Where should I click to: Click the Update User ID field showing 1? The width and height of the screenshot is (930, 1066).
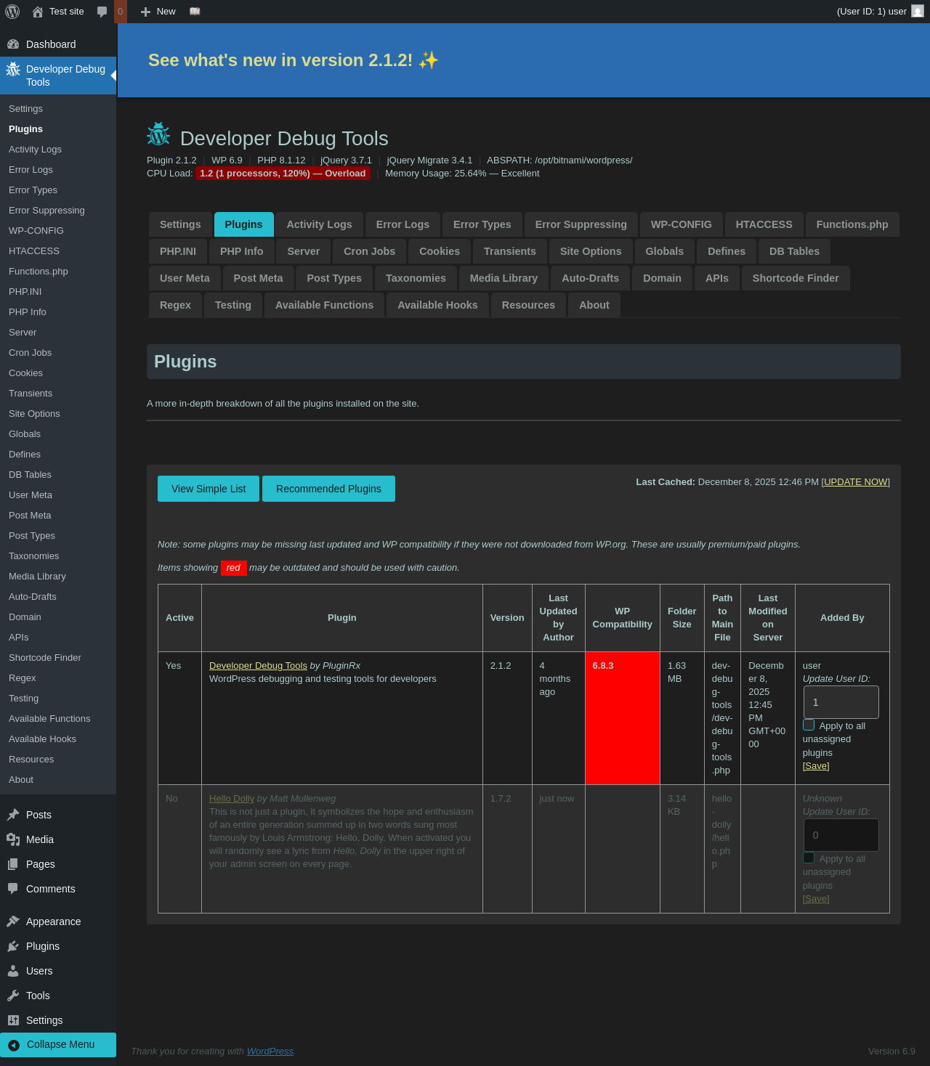point(841,702)
